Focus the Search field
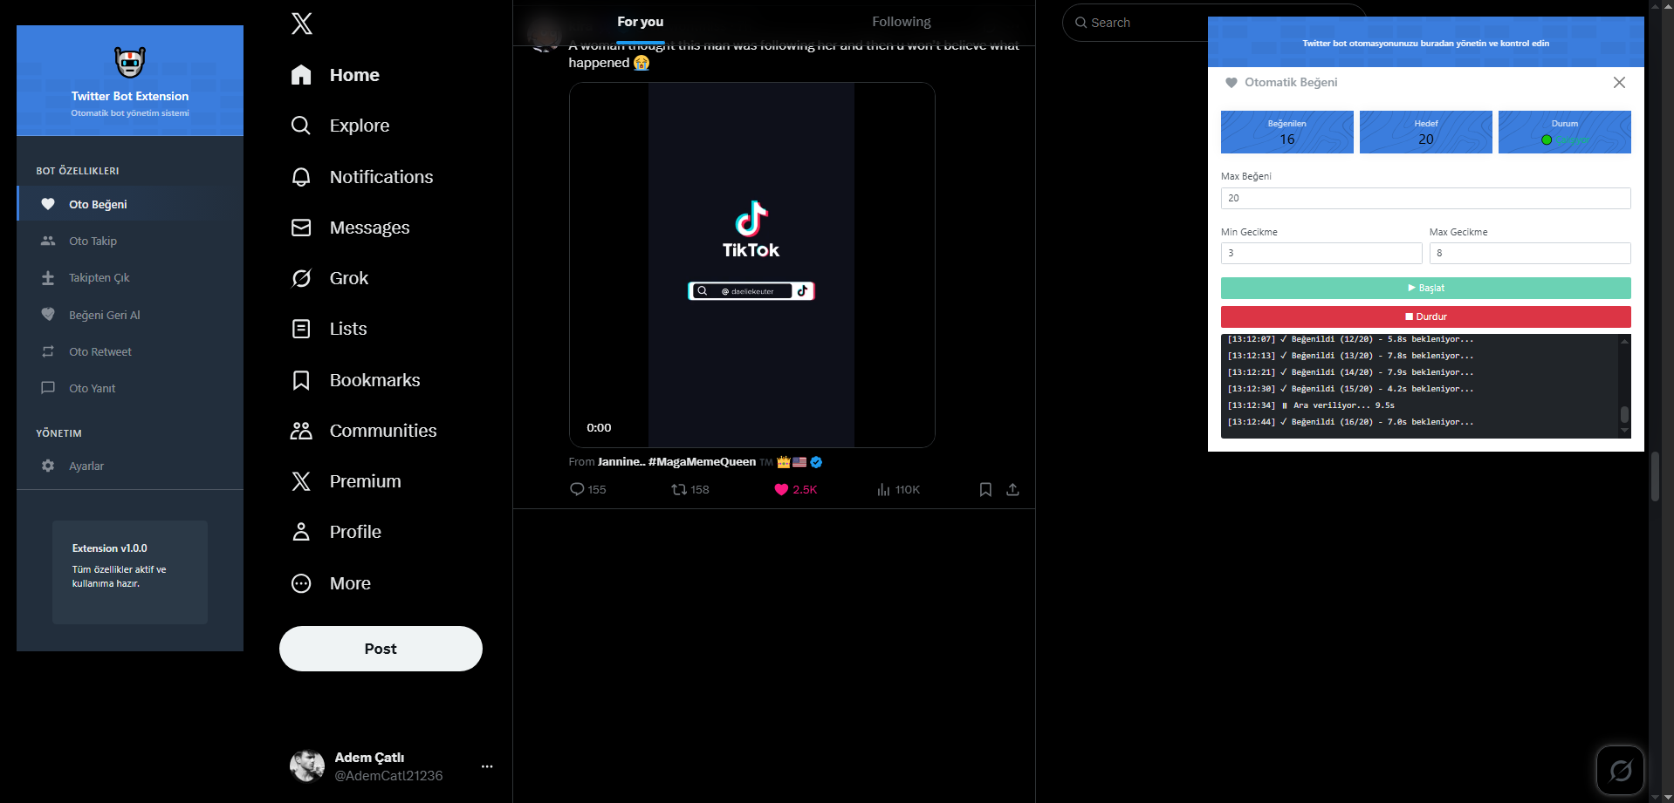This screenshot has height=803, width=1674. coord(1135,23)
